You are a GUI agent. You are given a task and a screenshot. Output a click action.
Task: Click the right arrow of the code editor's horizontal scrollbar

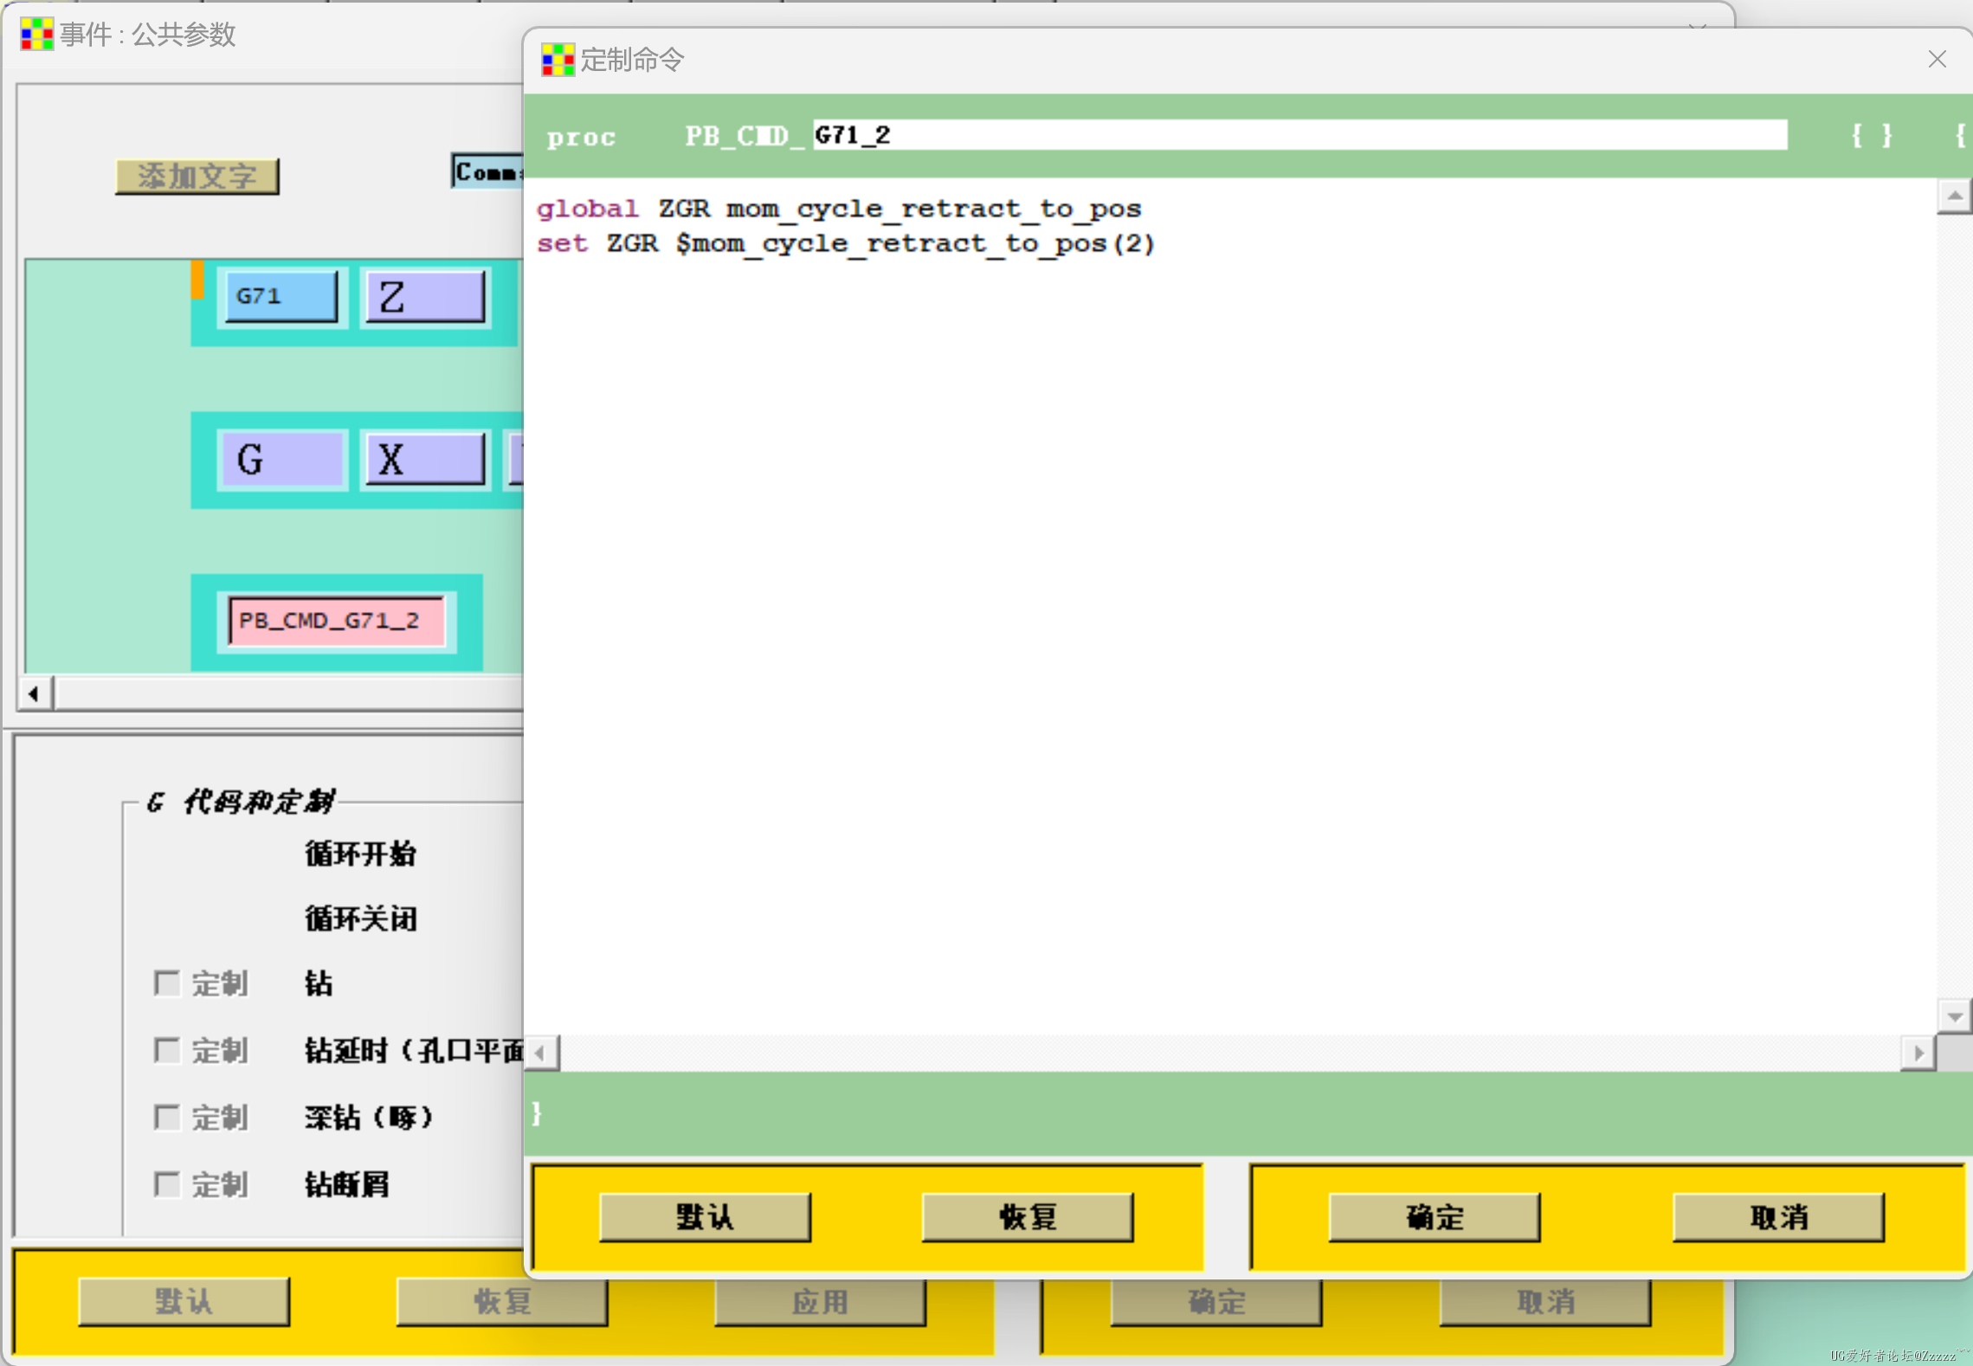pos(1918,1053)
